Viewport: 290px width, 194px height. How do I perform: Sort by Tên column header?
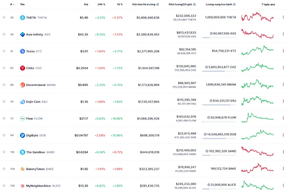click(x=22, y=4)
